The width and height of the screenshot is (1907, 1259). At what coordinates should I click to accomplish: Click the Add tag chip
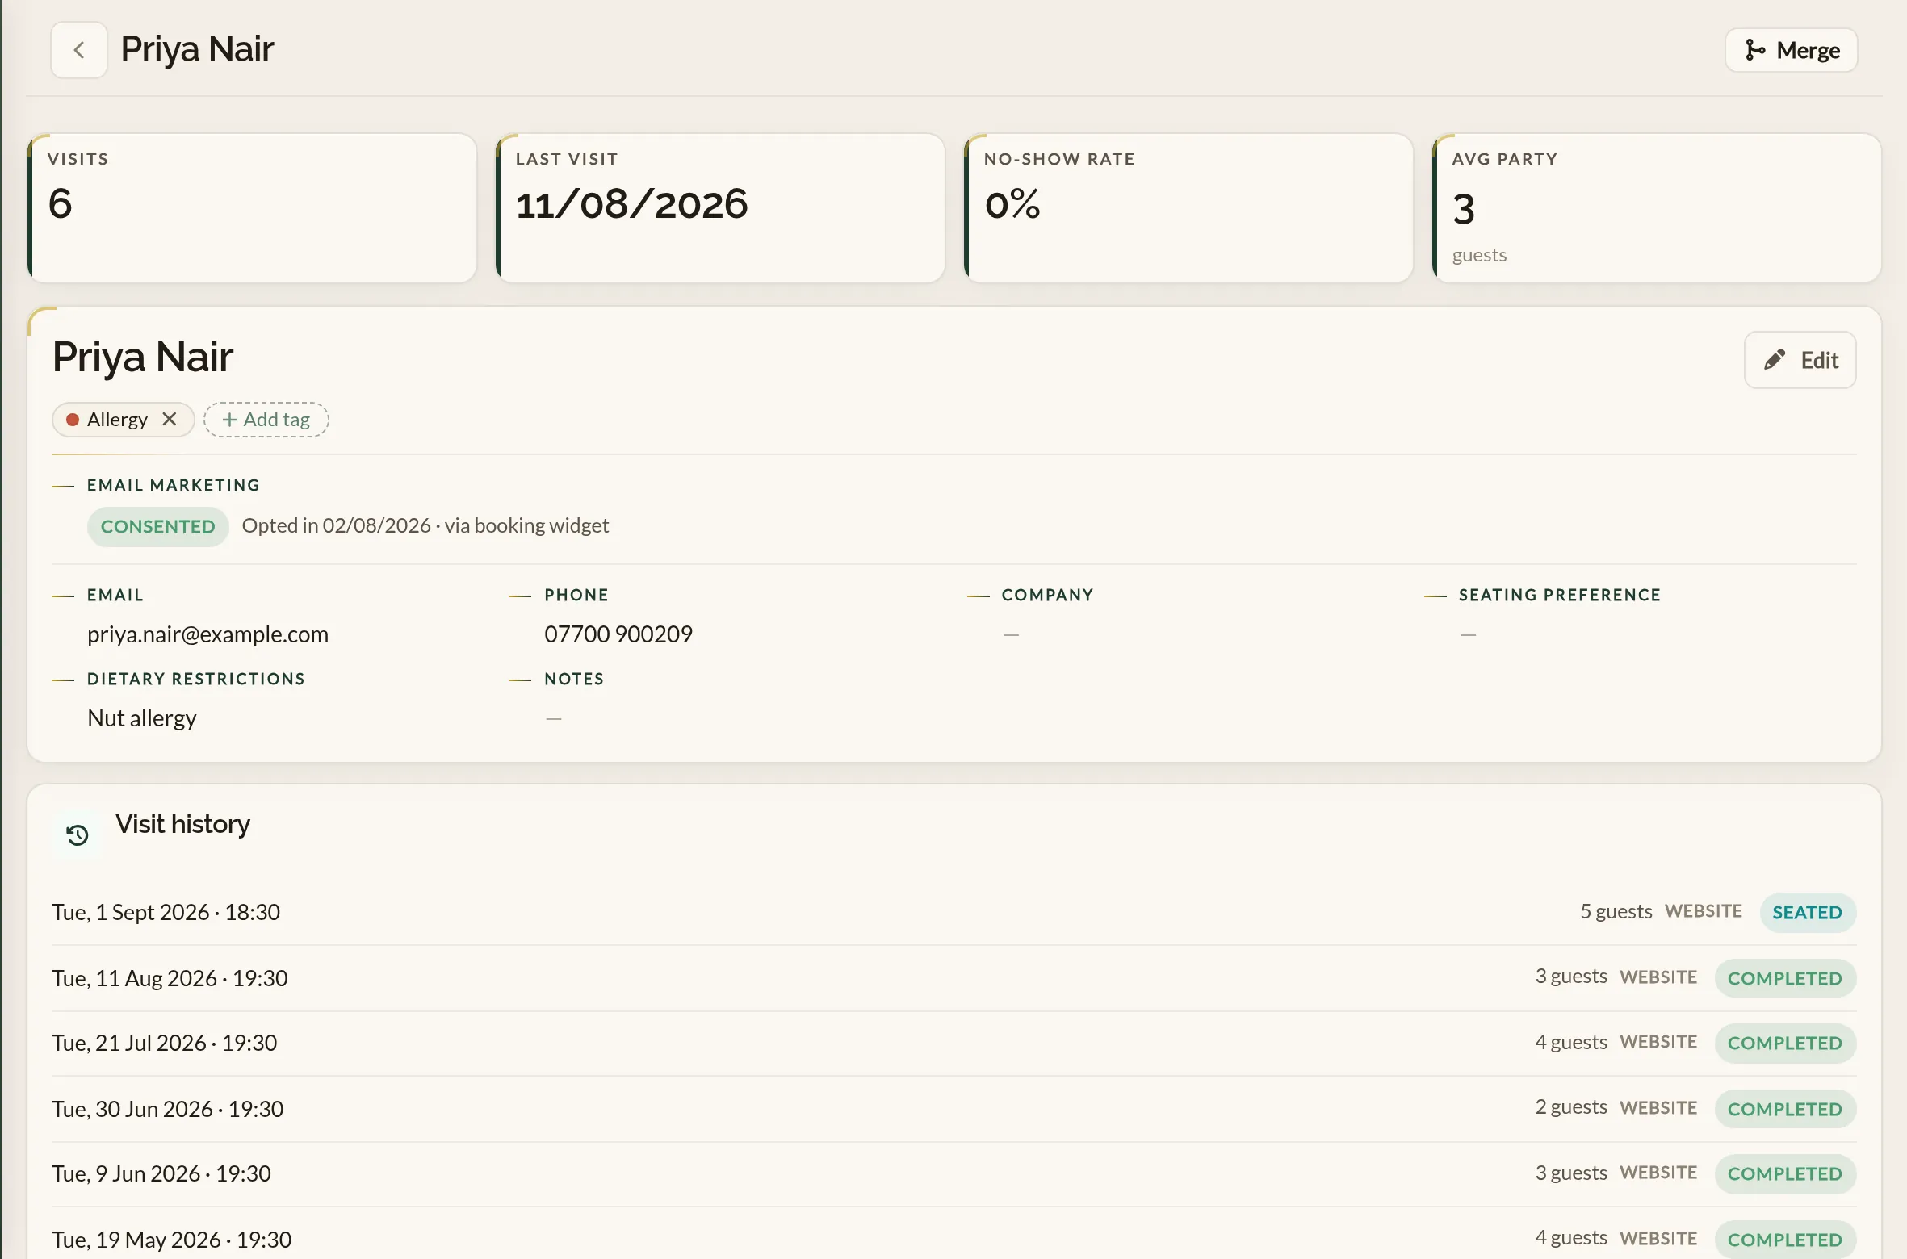[x=266, y=420]
